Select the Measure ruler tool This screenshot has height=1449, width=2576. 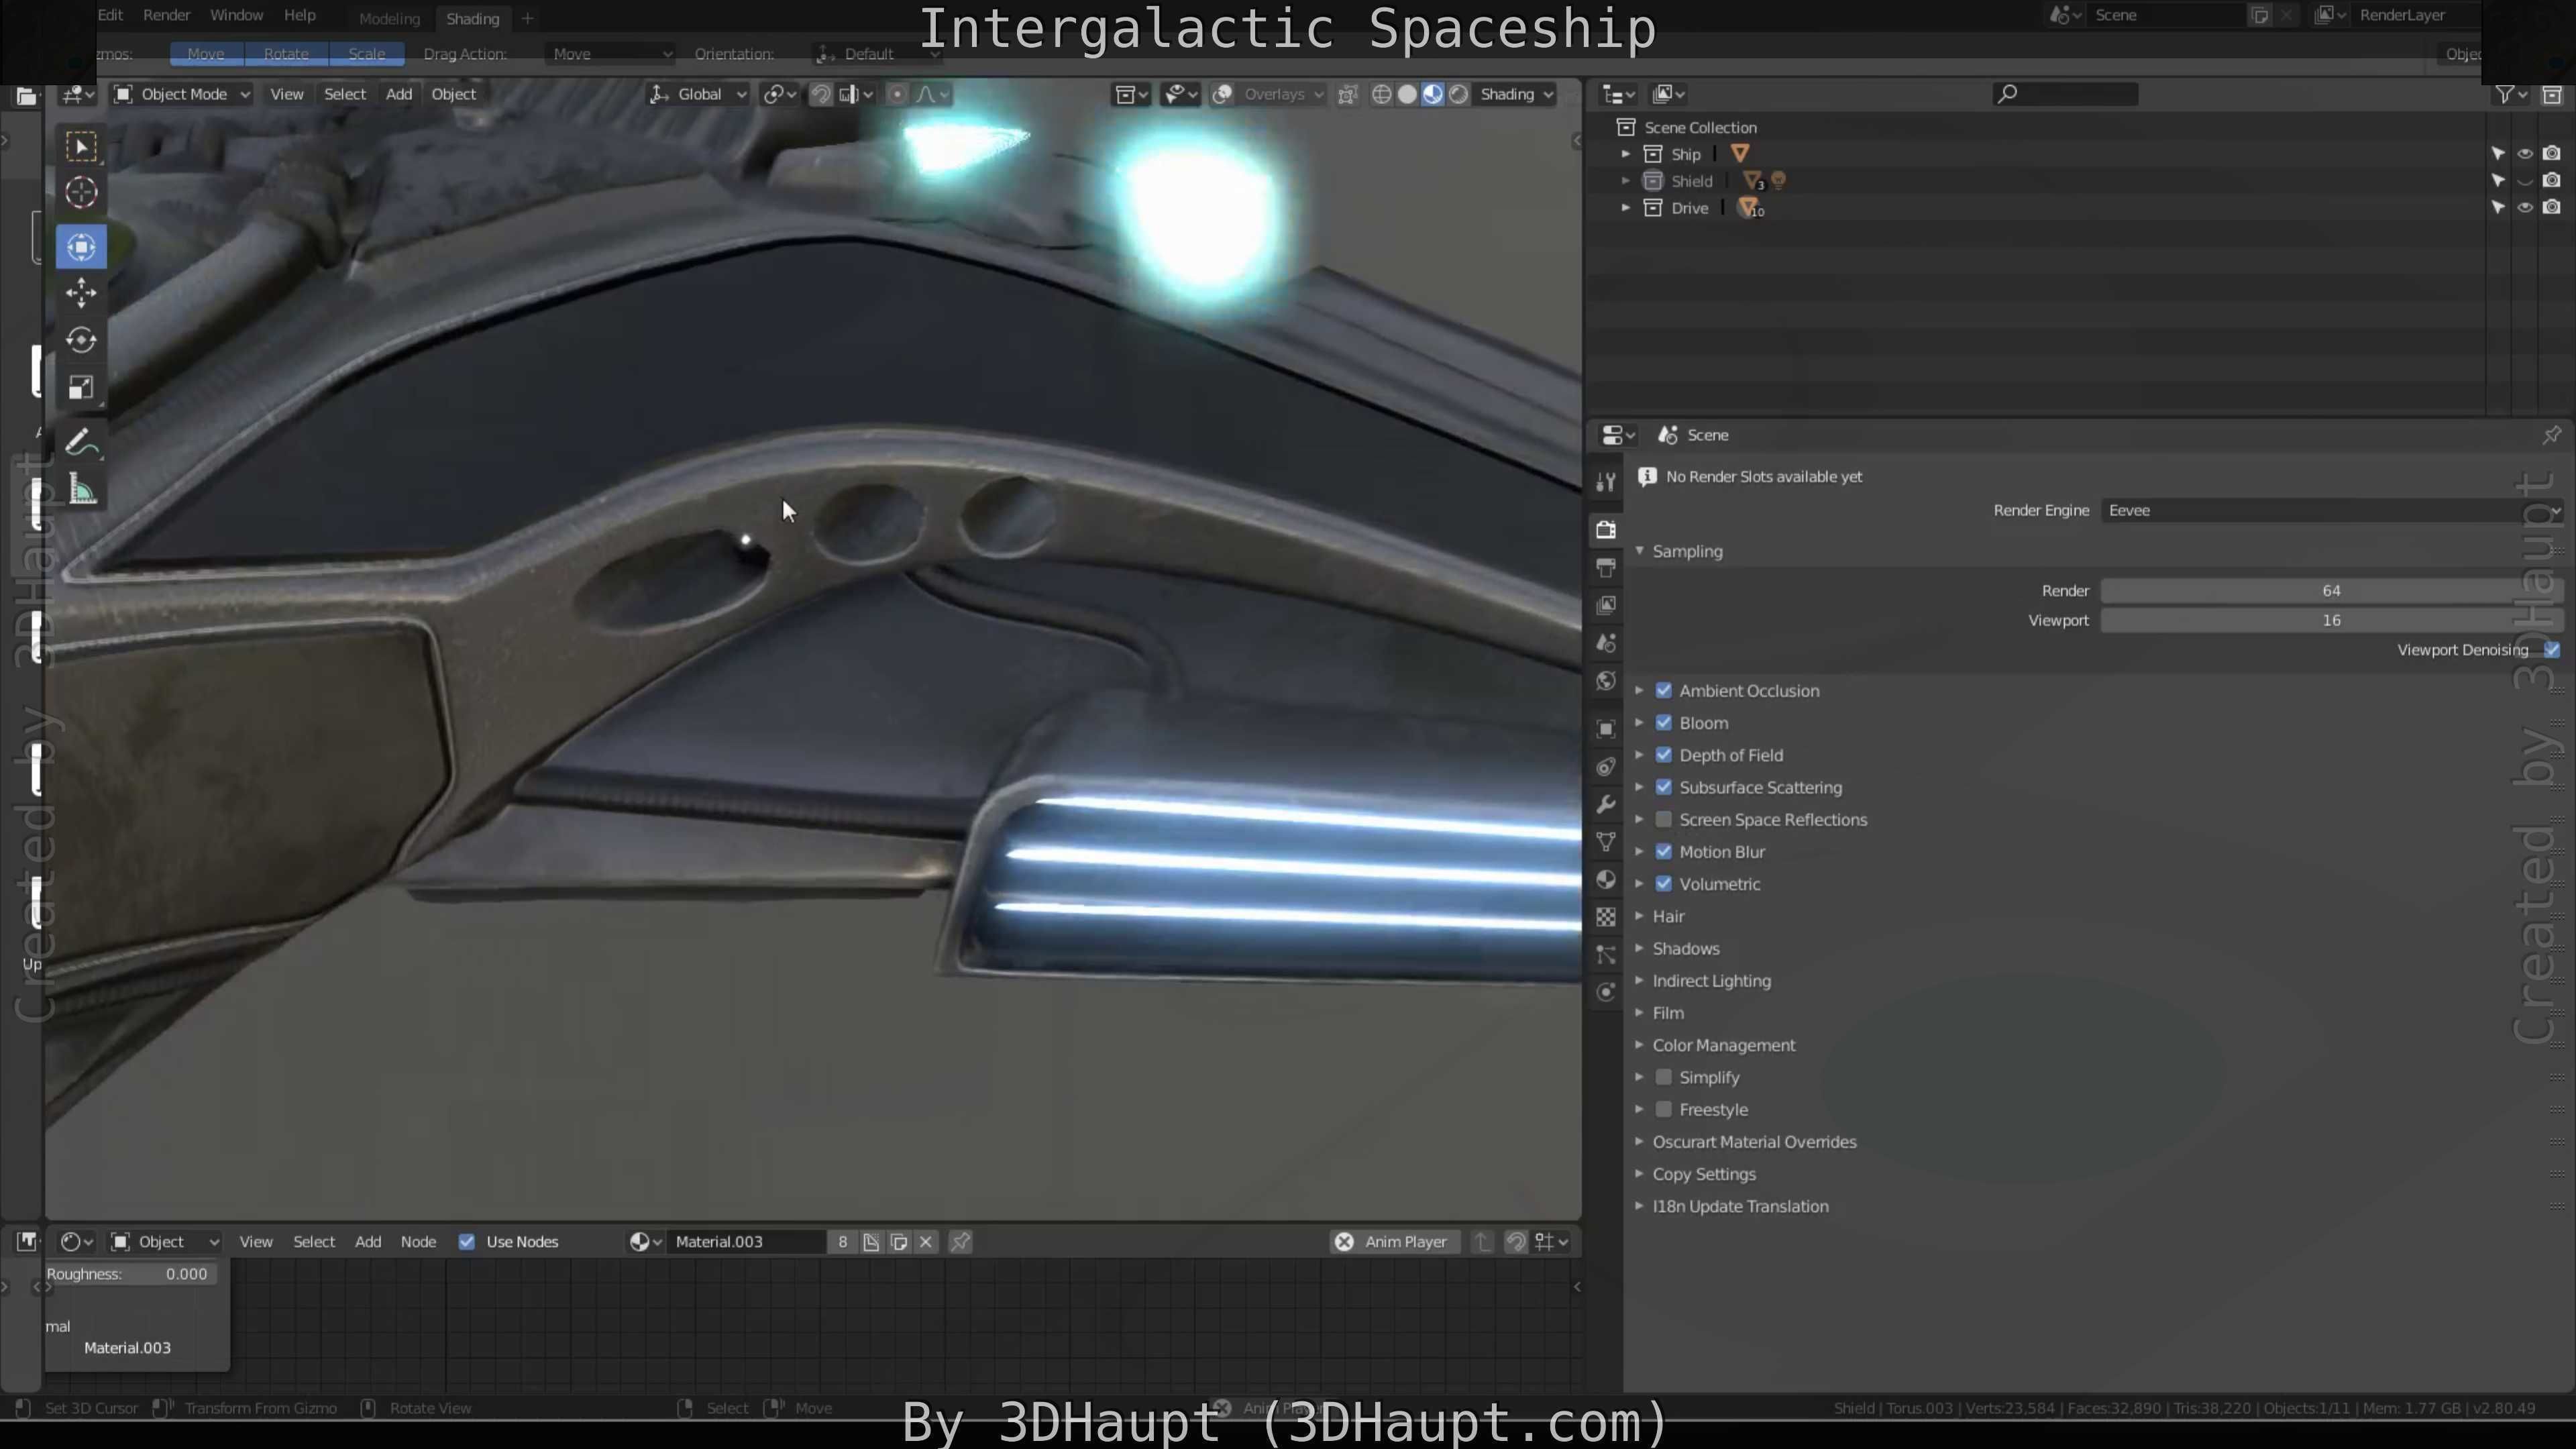81,490
